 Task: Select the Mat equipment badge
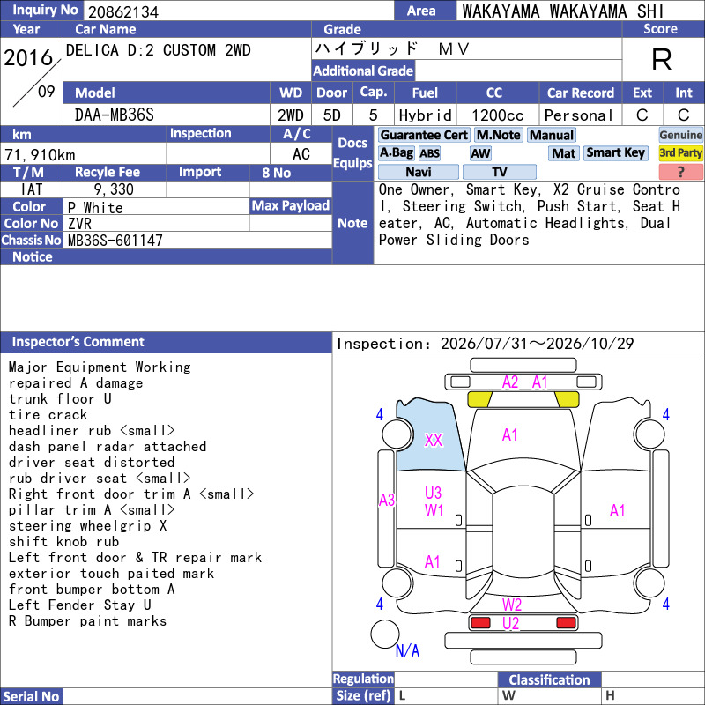(563, 153)
